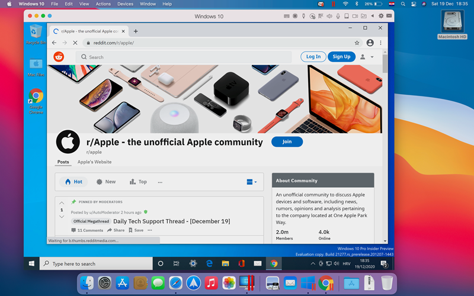Upvote the Daily Tech Support Thread
Image resolution: width=474 pixels, height=296 pixels.
(62, 203)
